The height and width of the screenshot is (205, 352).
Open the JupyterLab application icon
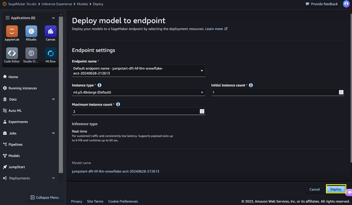pos(12,31)
